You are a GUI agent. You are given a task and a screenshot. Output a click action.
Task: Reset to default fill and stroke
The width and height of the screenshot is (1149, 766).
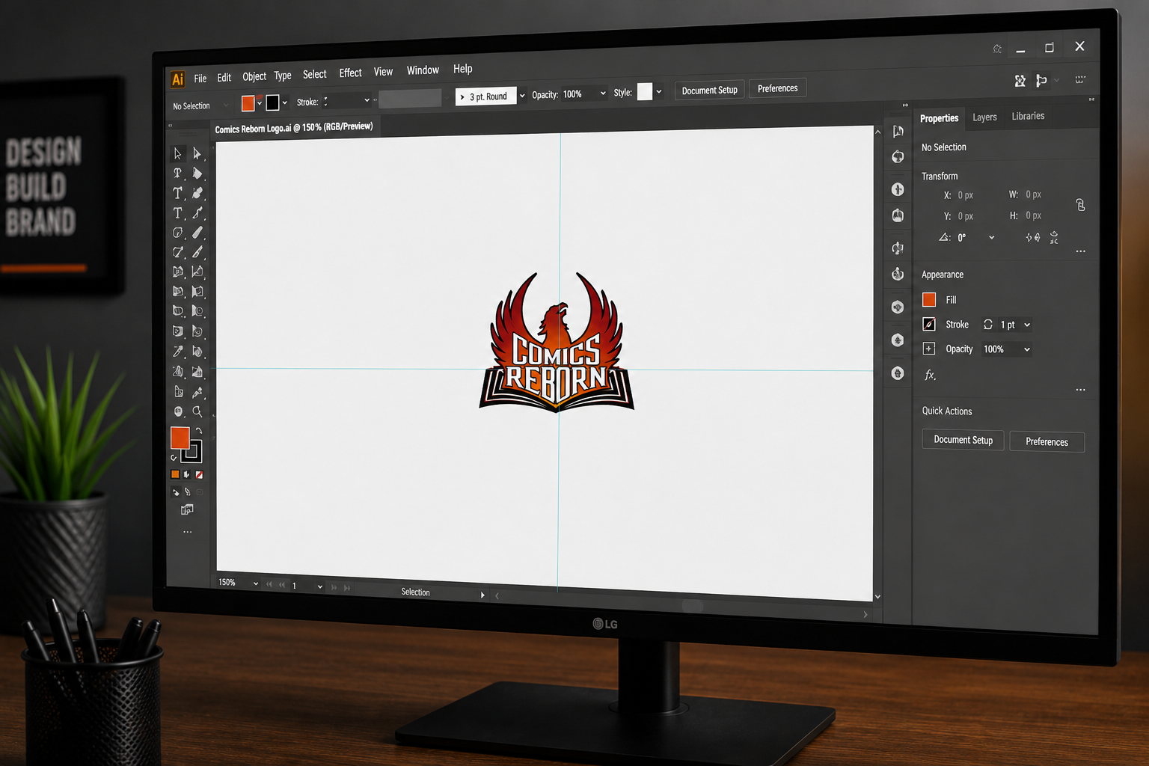(x=174, y=457)
